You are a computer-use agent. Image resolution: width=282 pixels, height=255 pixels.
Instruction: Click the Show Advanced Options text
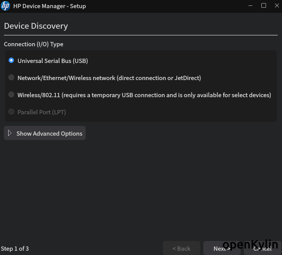click(x=49, y=133)
